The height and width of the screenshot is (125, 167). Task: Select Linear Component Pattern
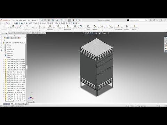click(39, 27)
